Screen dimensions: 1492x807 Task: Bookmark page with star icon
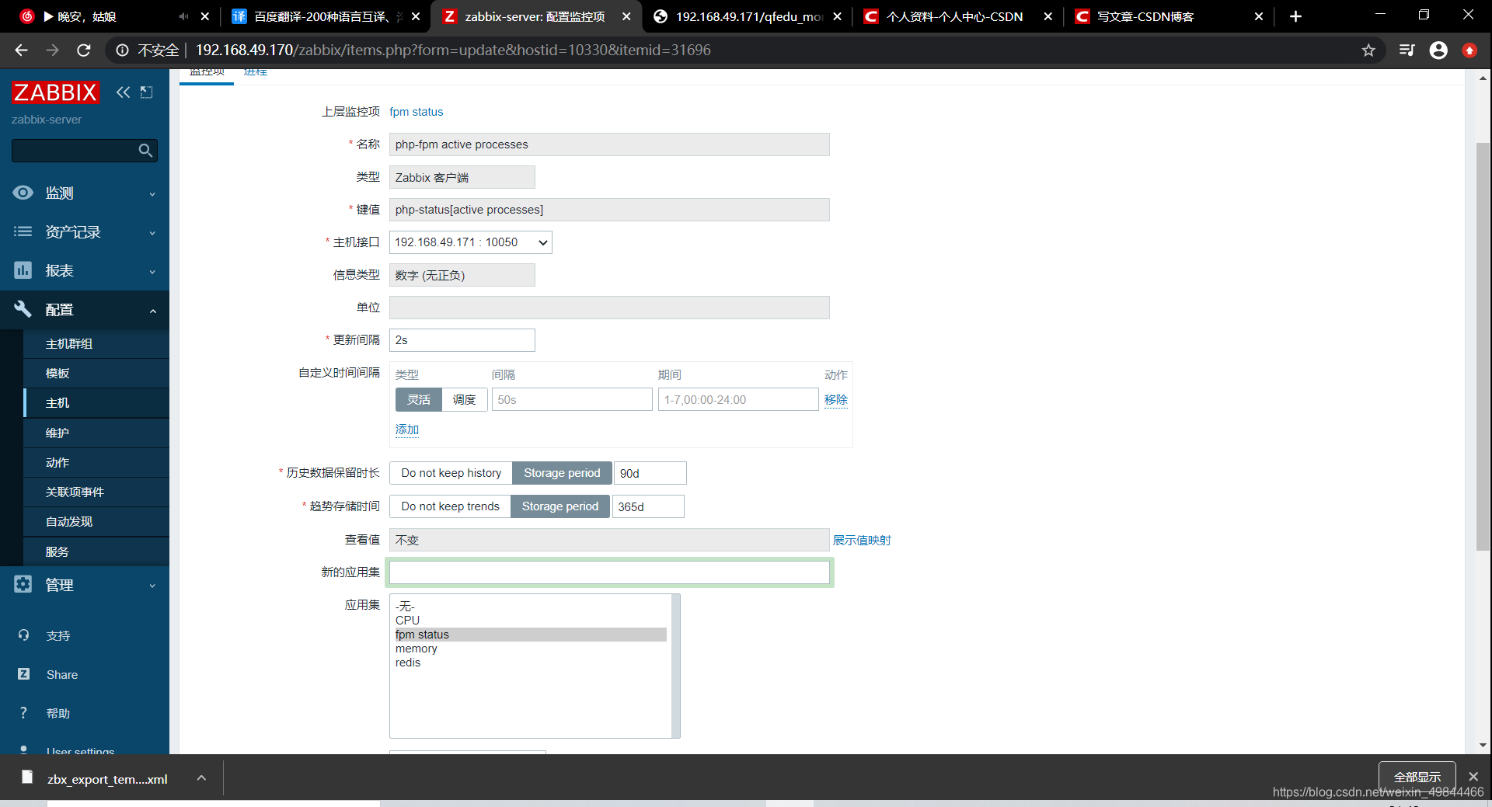(1368, 50)
